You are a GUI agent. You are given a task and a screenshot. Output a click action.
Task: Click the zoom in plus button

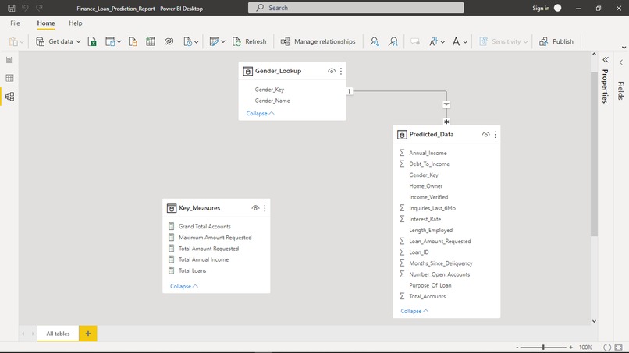(570, 348)
